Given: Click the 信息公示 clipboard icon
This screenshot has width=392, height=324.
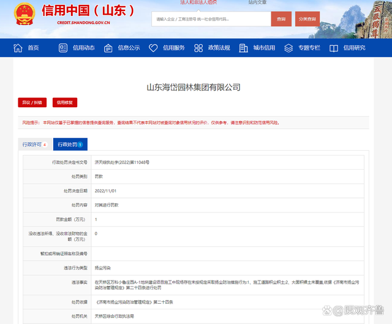Looking at the screenshot, I should pyautogui.click(x=108, y=48).
